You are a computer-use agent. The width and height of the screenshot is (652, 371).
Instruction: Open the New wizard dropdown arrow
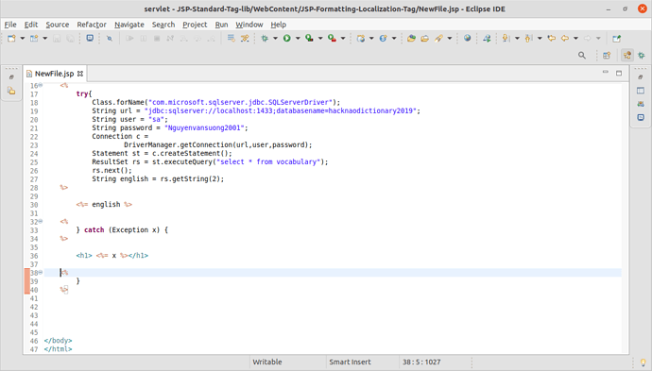23,38
